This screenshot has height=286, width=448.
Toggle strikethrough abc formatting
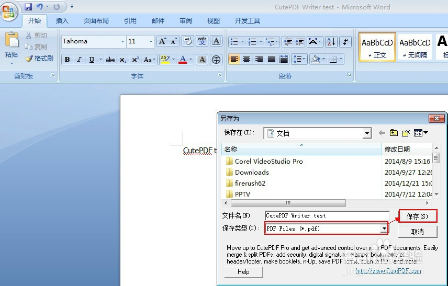coord(110,60)
